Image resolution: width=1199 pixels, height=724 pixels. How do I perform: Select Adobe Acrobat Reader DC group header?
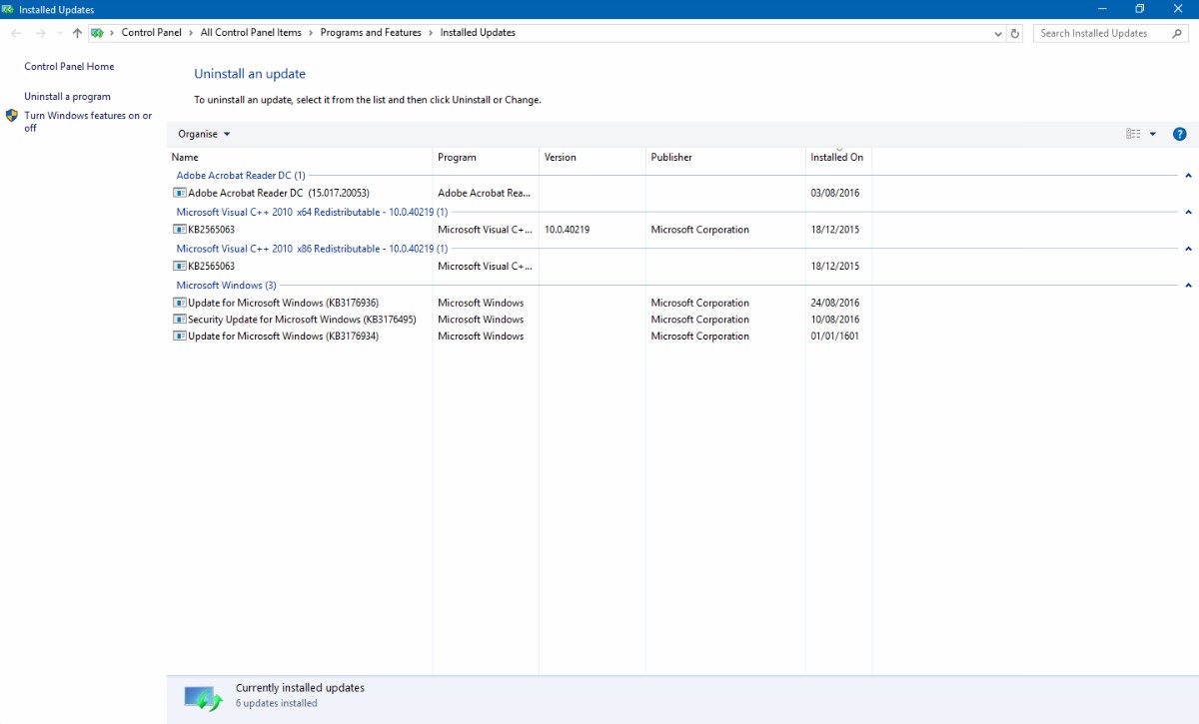241,176
